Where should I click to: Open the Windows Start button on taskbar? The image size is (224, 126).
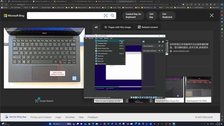tap(50, 124)
